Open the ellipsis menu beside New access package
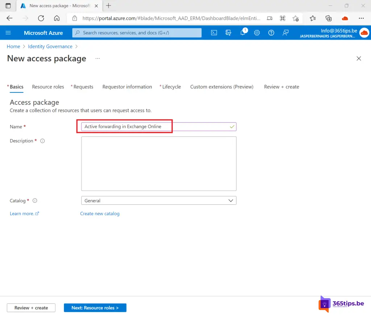This screenshot has height=318, width=371. [97, 58]
